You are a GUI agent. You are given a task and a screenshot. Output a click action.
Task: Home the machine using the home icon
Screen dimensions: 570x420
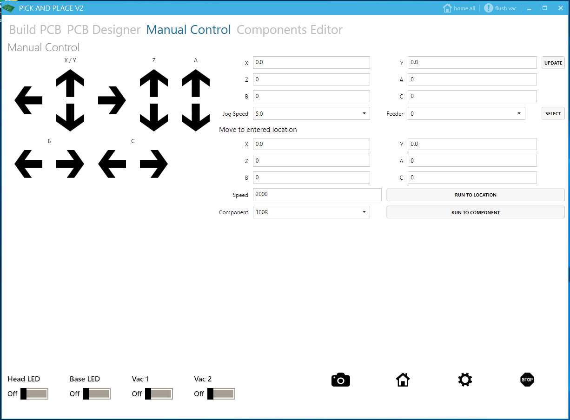point(403,380)
